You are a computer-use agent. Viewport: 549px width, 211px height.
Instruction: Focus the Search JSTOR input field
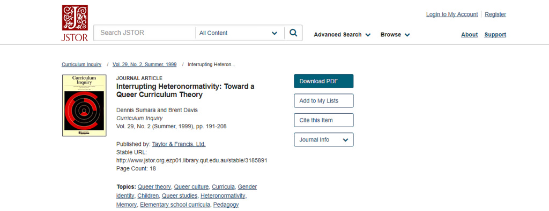coord(144,33)
